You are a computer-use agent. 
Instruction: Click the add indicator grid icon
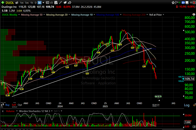56,3
